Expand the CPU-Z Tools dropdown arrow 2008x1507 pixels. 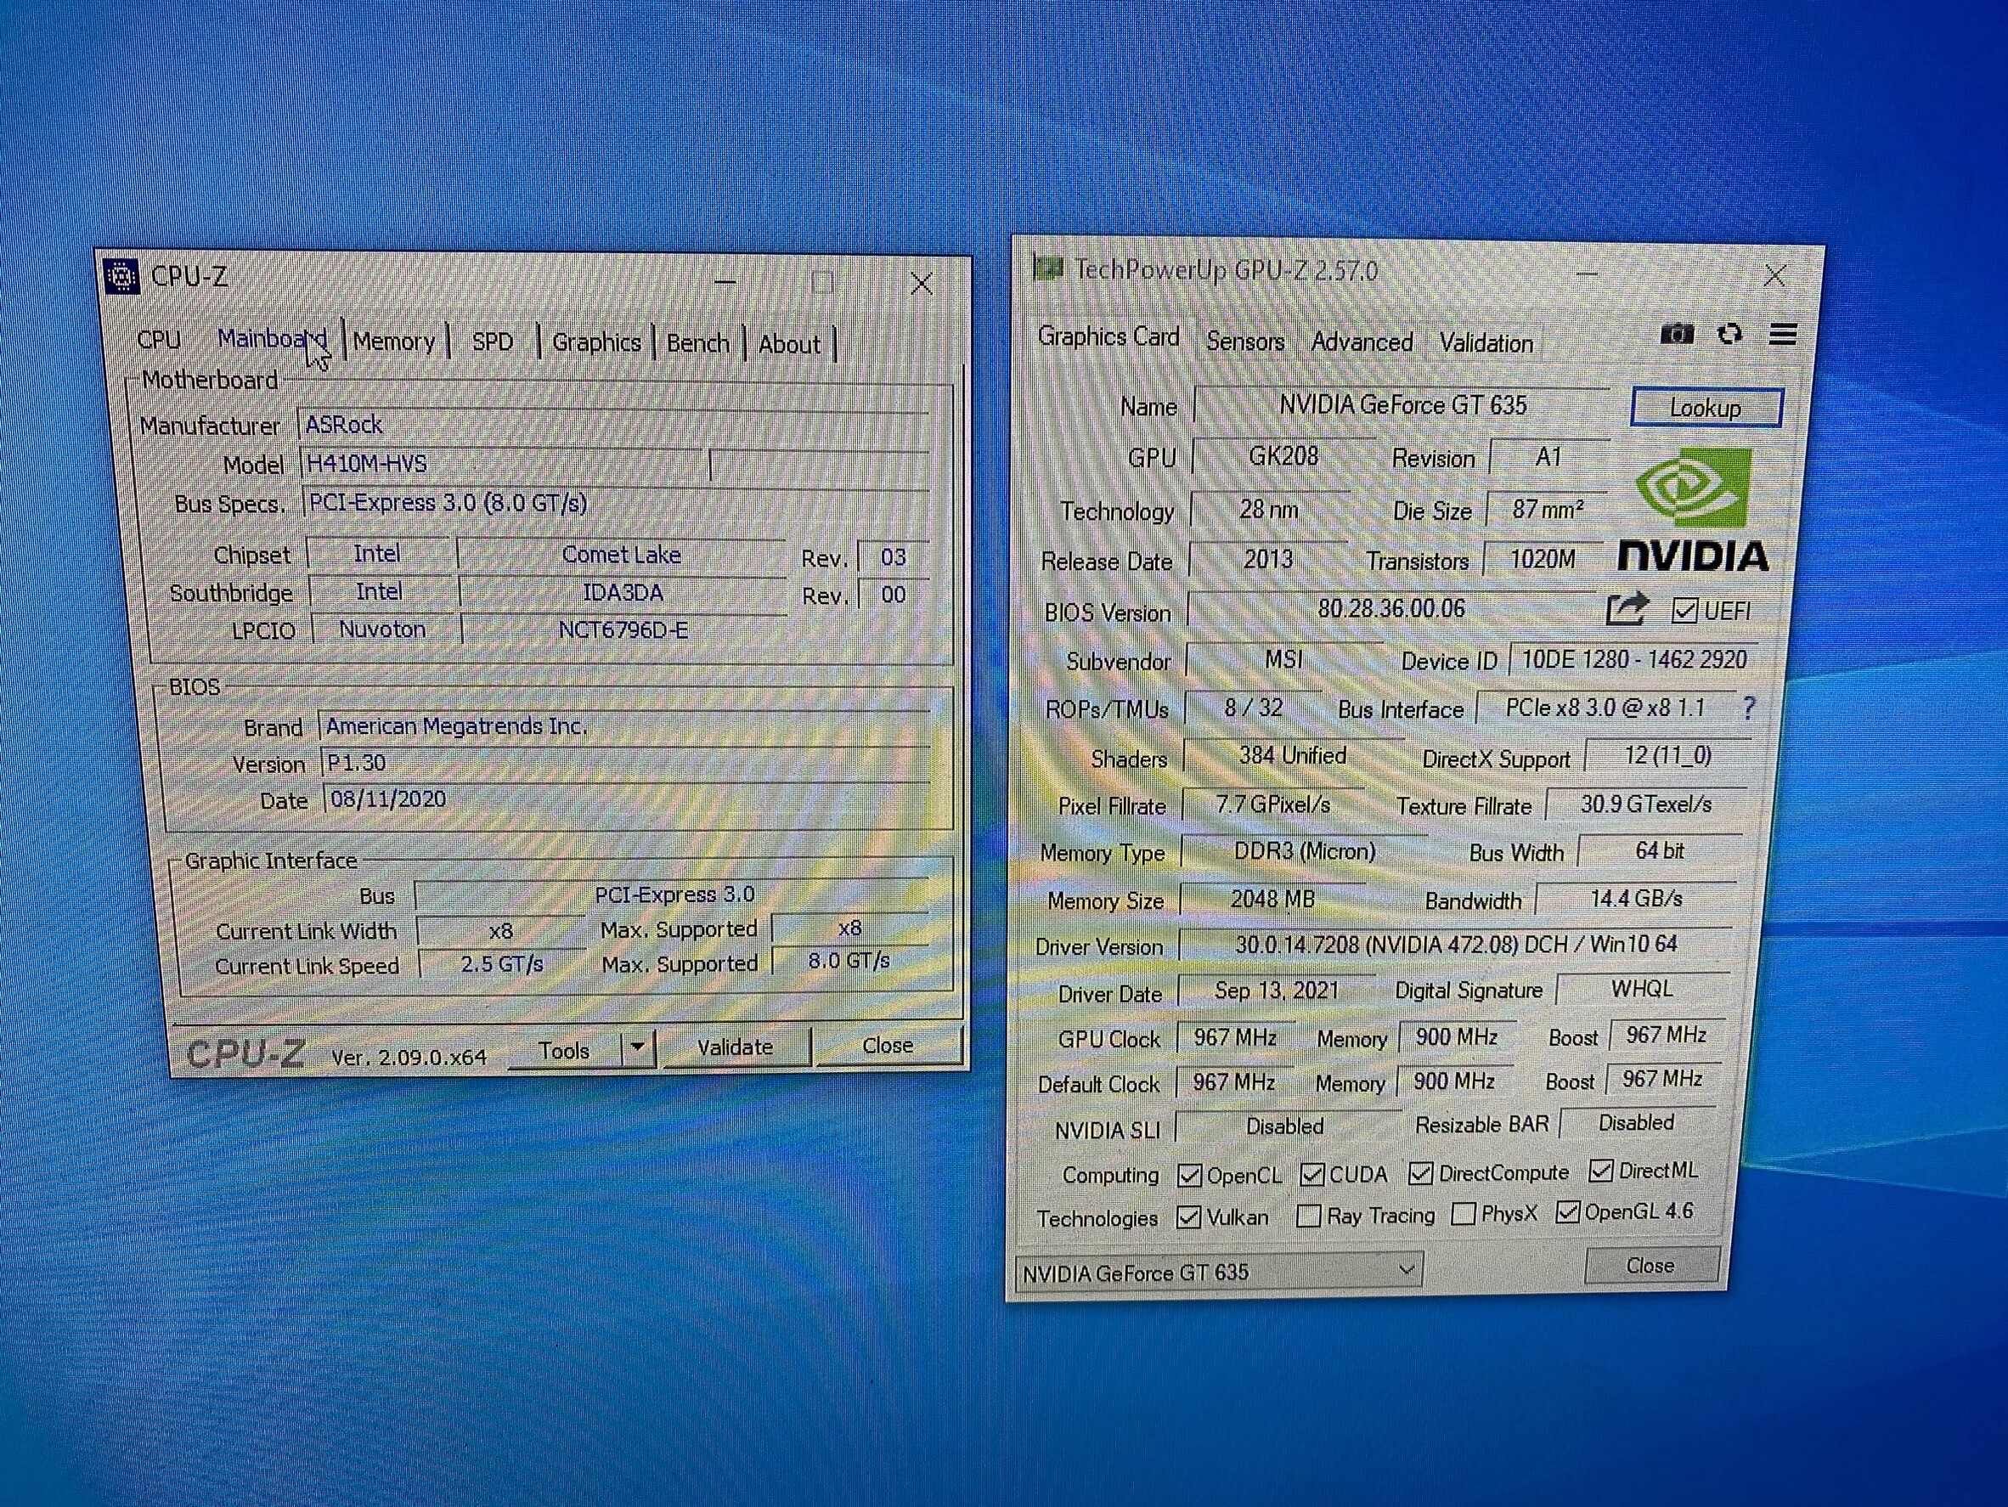click(638, 1047)
